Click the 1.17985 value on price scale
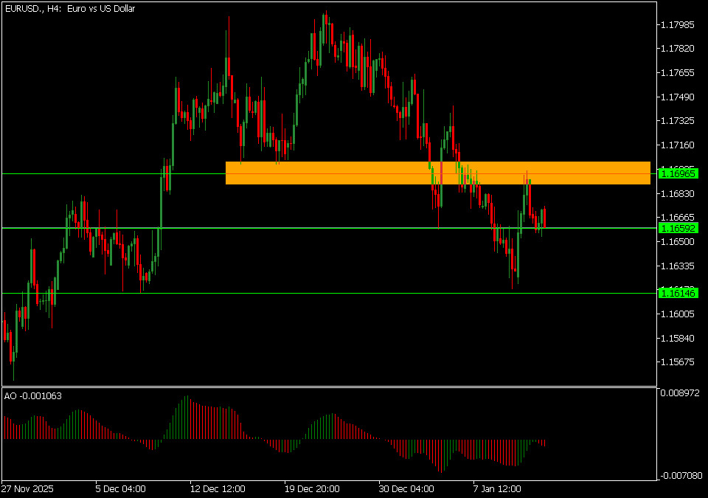This screenshot has height=498, width=708. [x=678, y=25]
